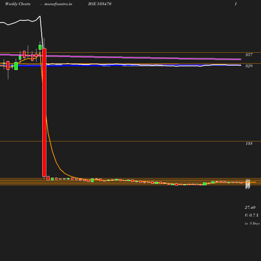Click the 'BSE 533470' symbol text
The width and height of the screenshot is (261, 261).
click(x=100, y=4)
